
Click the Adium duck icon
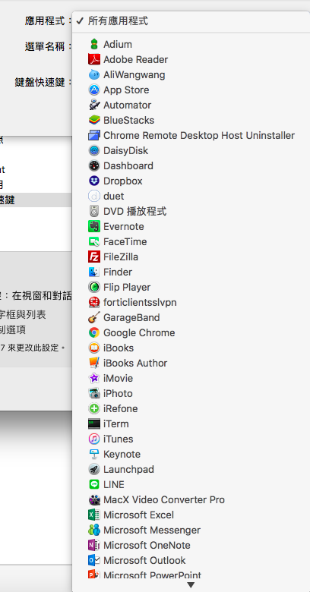click(x=93, y=44)
